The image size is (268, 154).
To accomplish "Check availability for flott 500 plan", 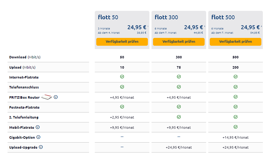I will coord(235,42).
